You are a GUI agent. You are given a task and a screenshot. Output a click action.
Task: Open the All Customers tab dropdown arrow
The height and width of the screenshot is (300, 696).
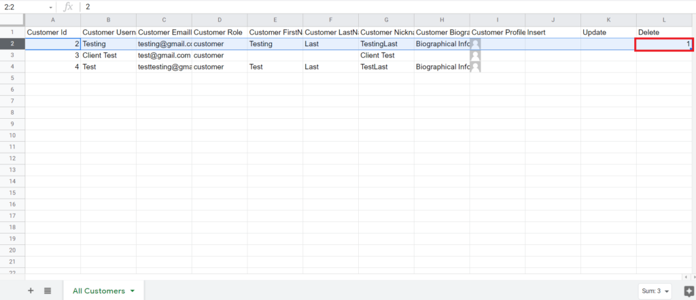133,291
